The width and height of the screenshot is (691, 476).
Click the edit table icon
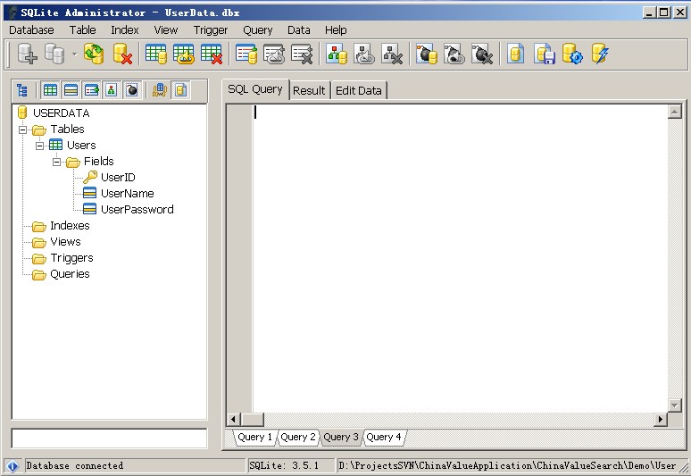183,54
